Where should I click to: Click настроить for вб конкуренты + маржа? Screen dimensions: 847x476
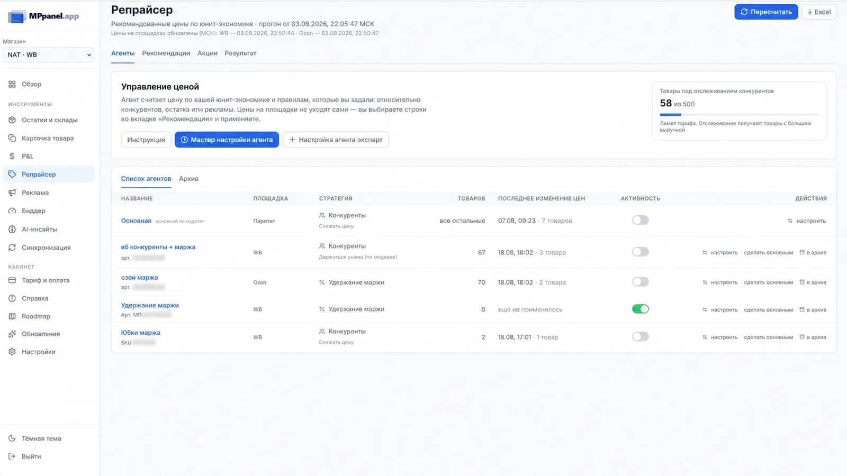(720, 253)
